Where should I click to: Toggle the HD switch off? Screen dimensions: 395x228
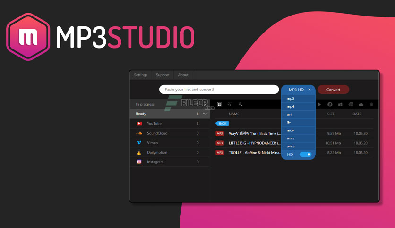click(306, 155)
